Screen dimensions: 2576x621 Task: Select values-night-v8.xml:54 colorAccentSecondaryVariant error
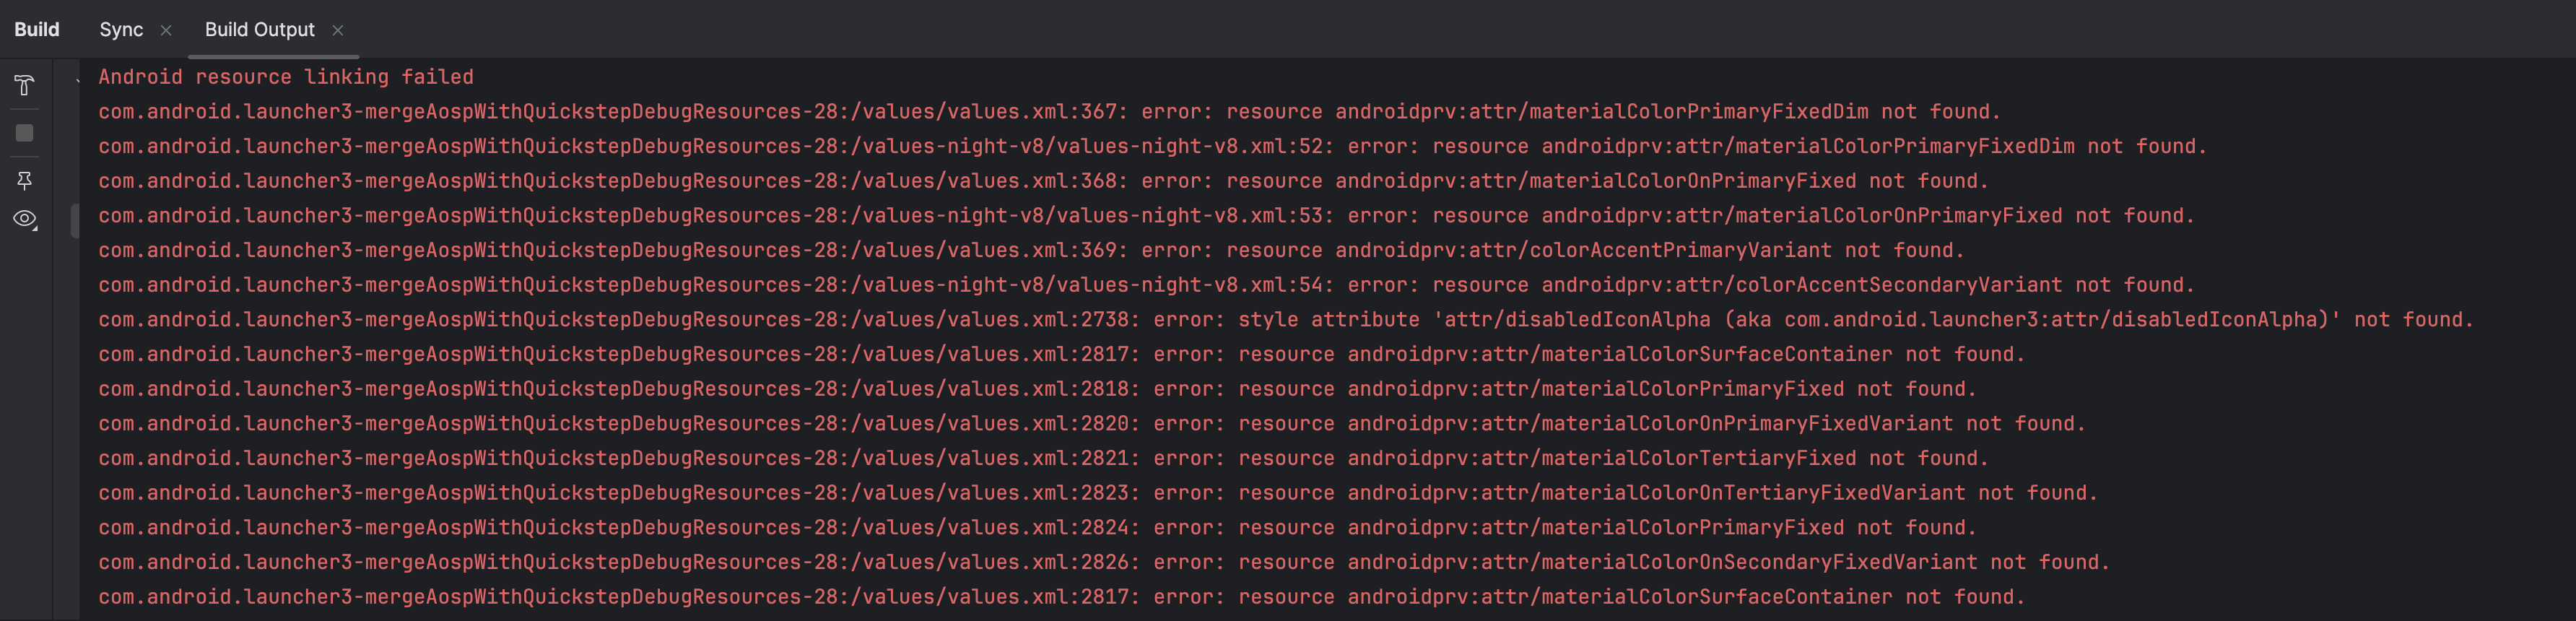pos(1146,285)
